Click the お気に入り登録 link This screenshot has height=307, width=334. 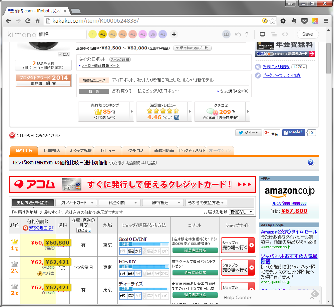[276, 67]
